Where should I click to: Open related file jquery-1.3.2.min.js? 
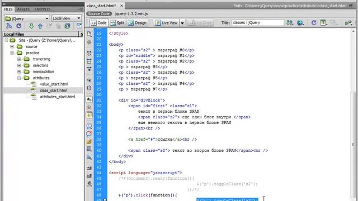[131, 14]
